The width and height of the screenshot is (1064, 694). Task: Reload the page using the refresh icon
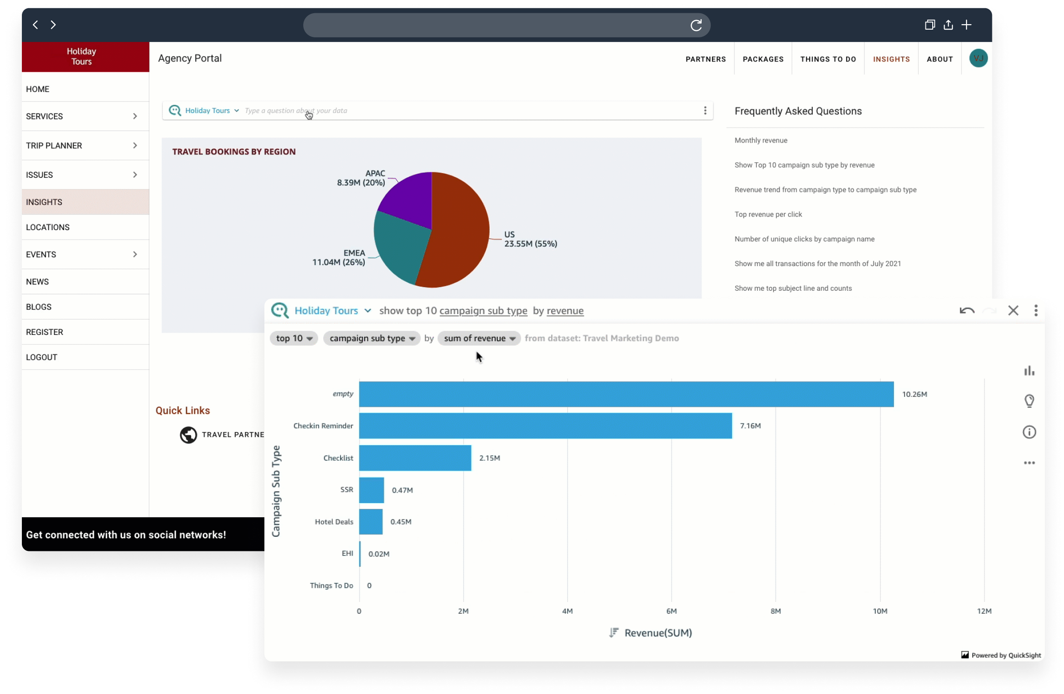tap(696, 25)
